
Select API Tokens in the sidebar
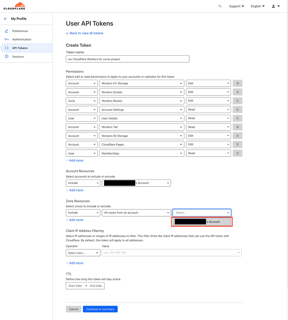(27, 48)
